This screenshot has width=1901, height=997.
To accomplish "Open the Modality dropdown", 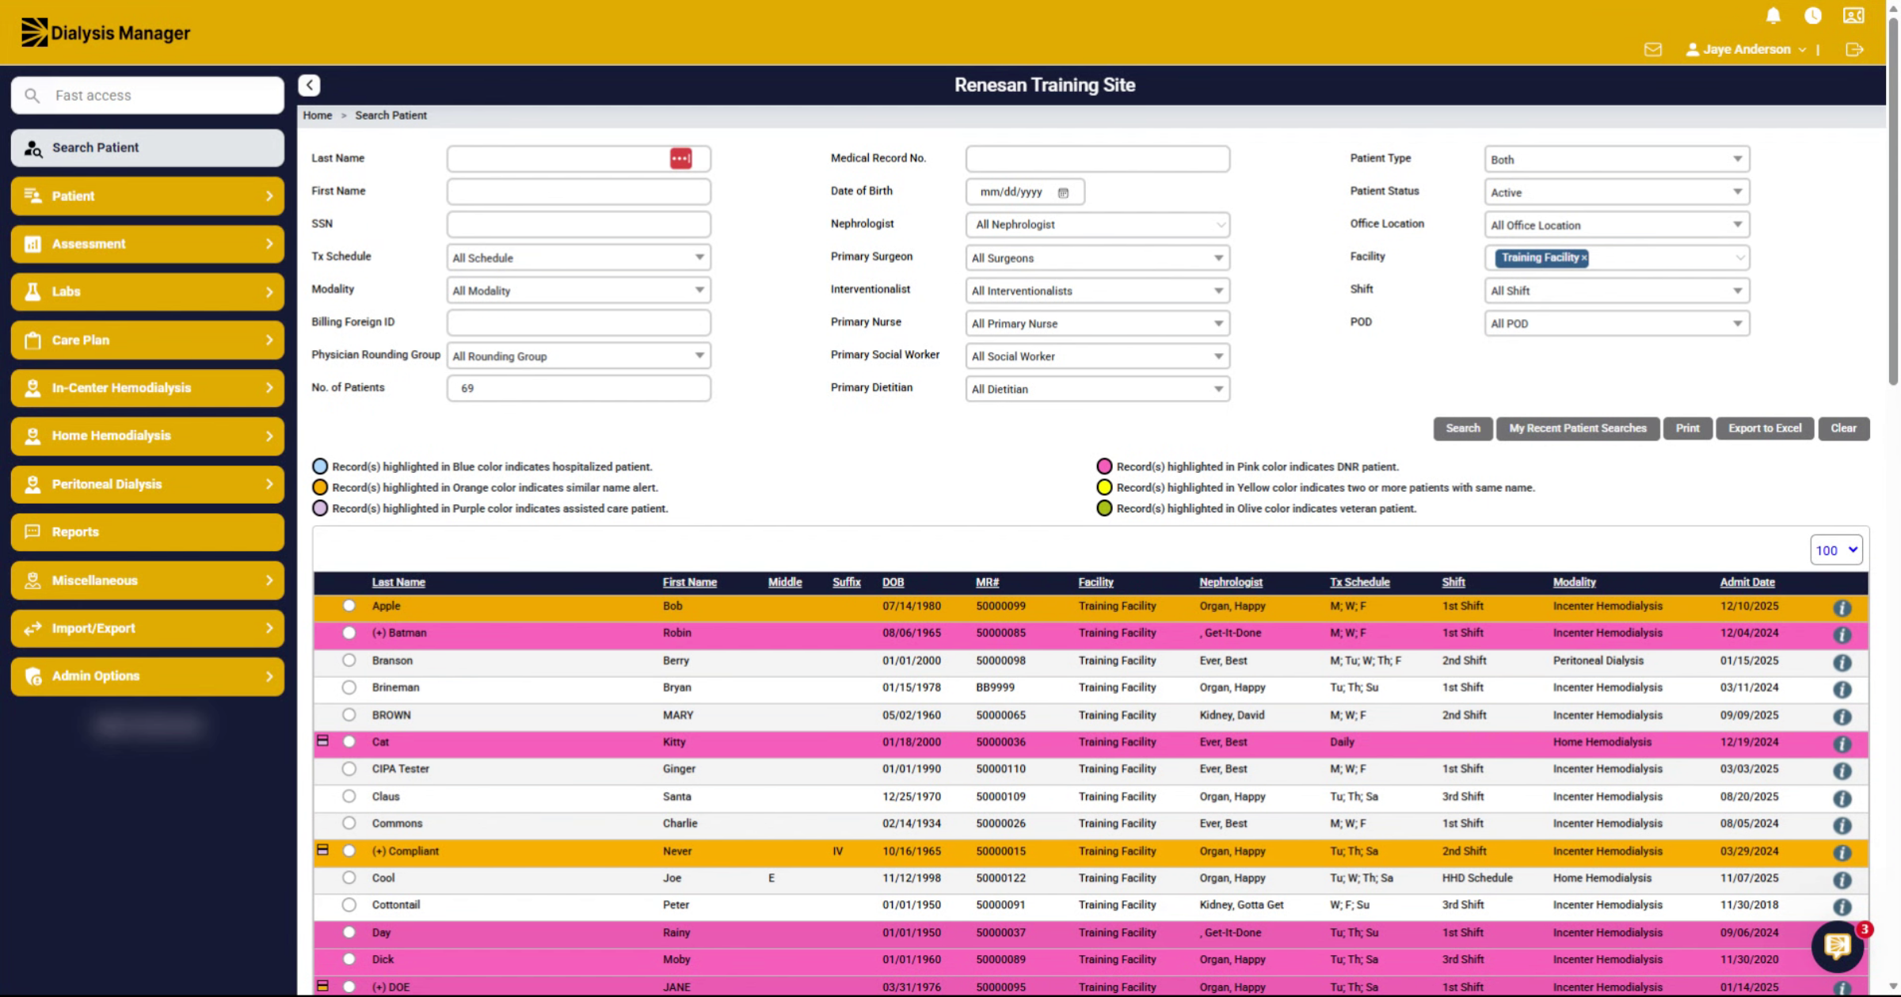I will (x=578, y=291).
